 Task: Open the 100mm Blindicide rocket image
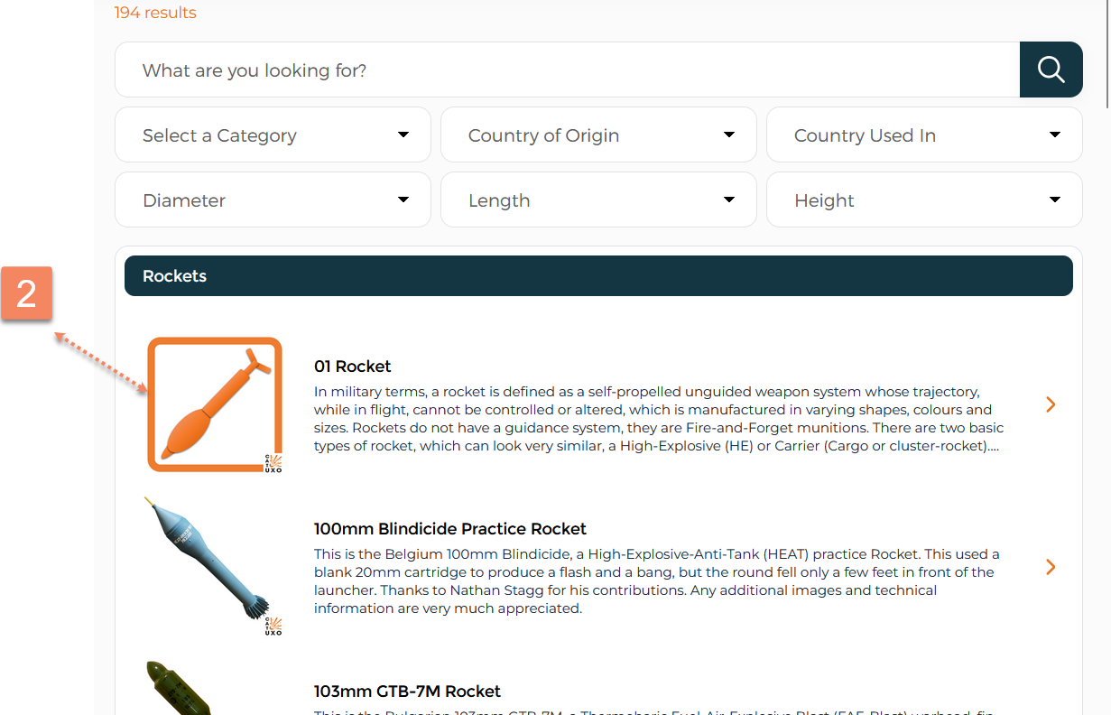(x=215, y=564)
